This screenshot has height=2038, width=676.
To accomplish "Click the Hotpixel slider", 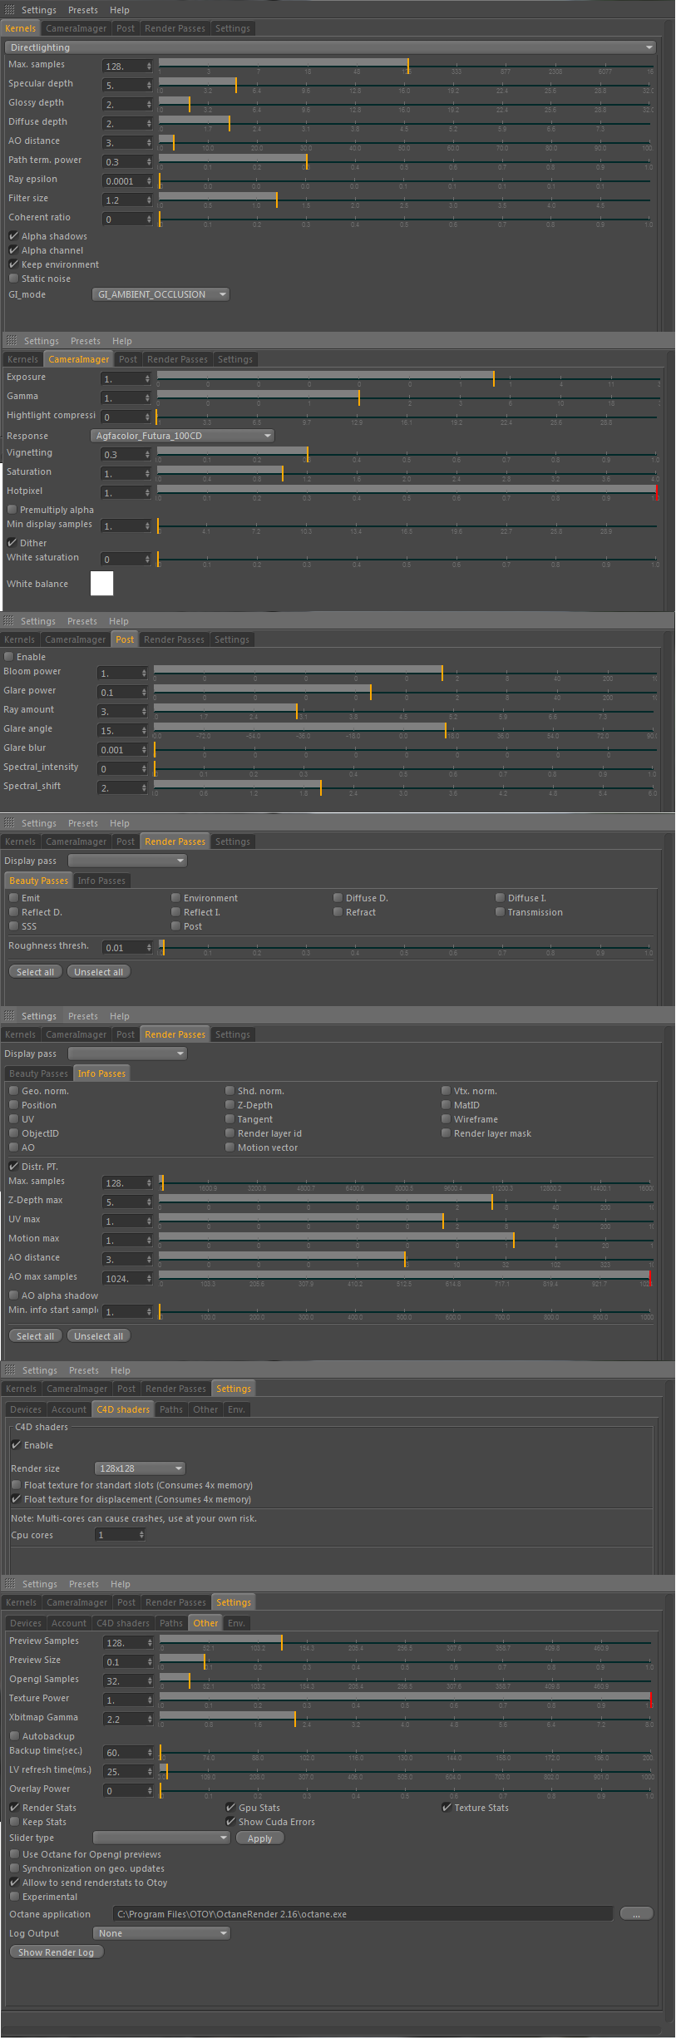I will [x=407, y=491].
